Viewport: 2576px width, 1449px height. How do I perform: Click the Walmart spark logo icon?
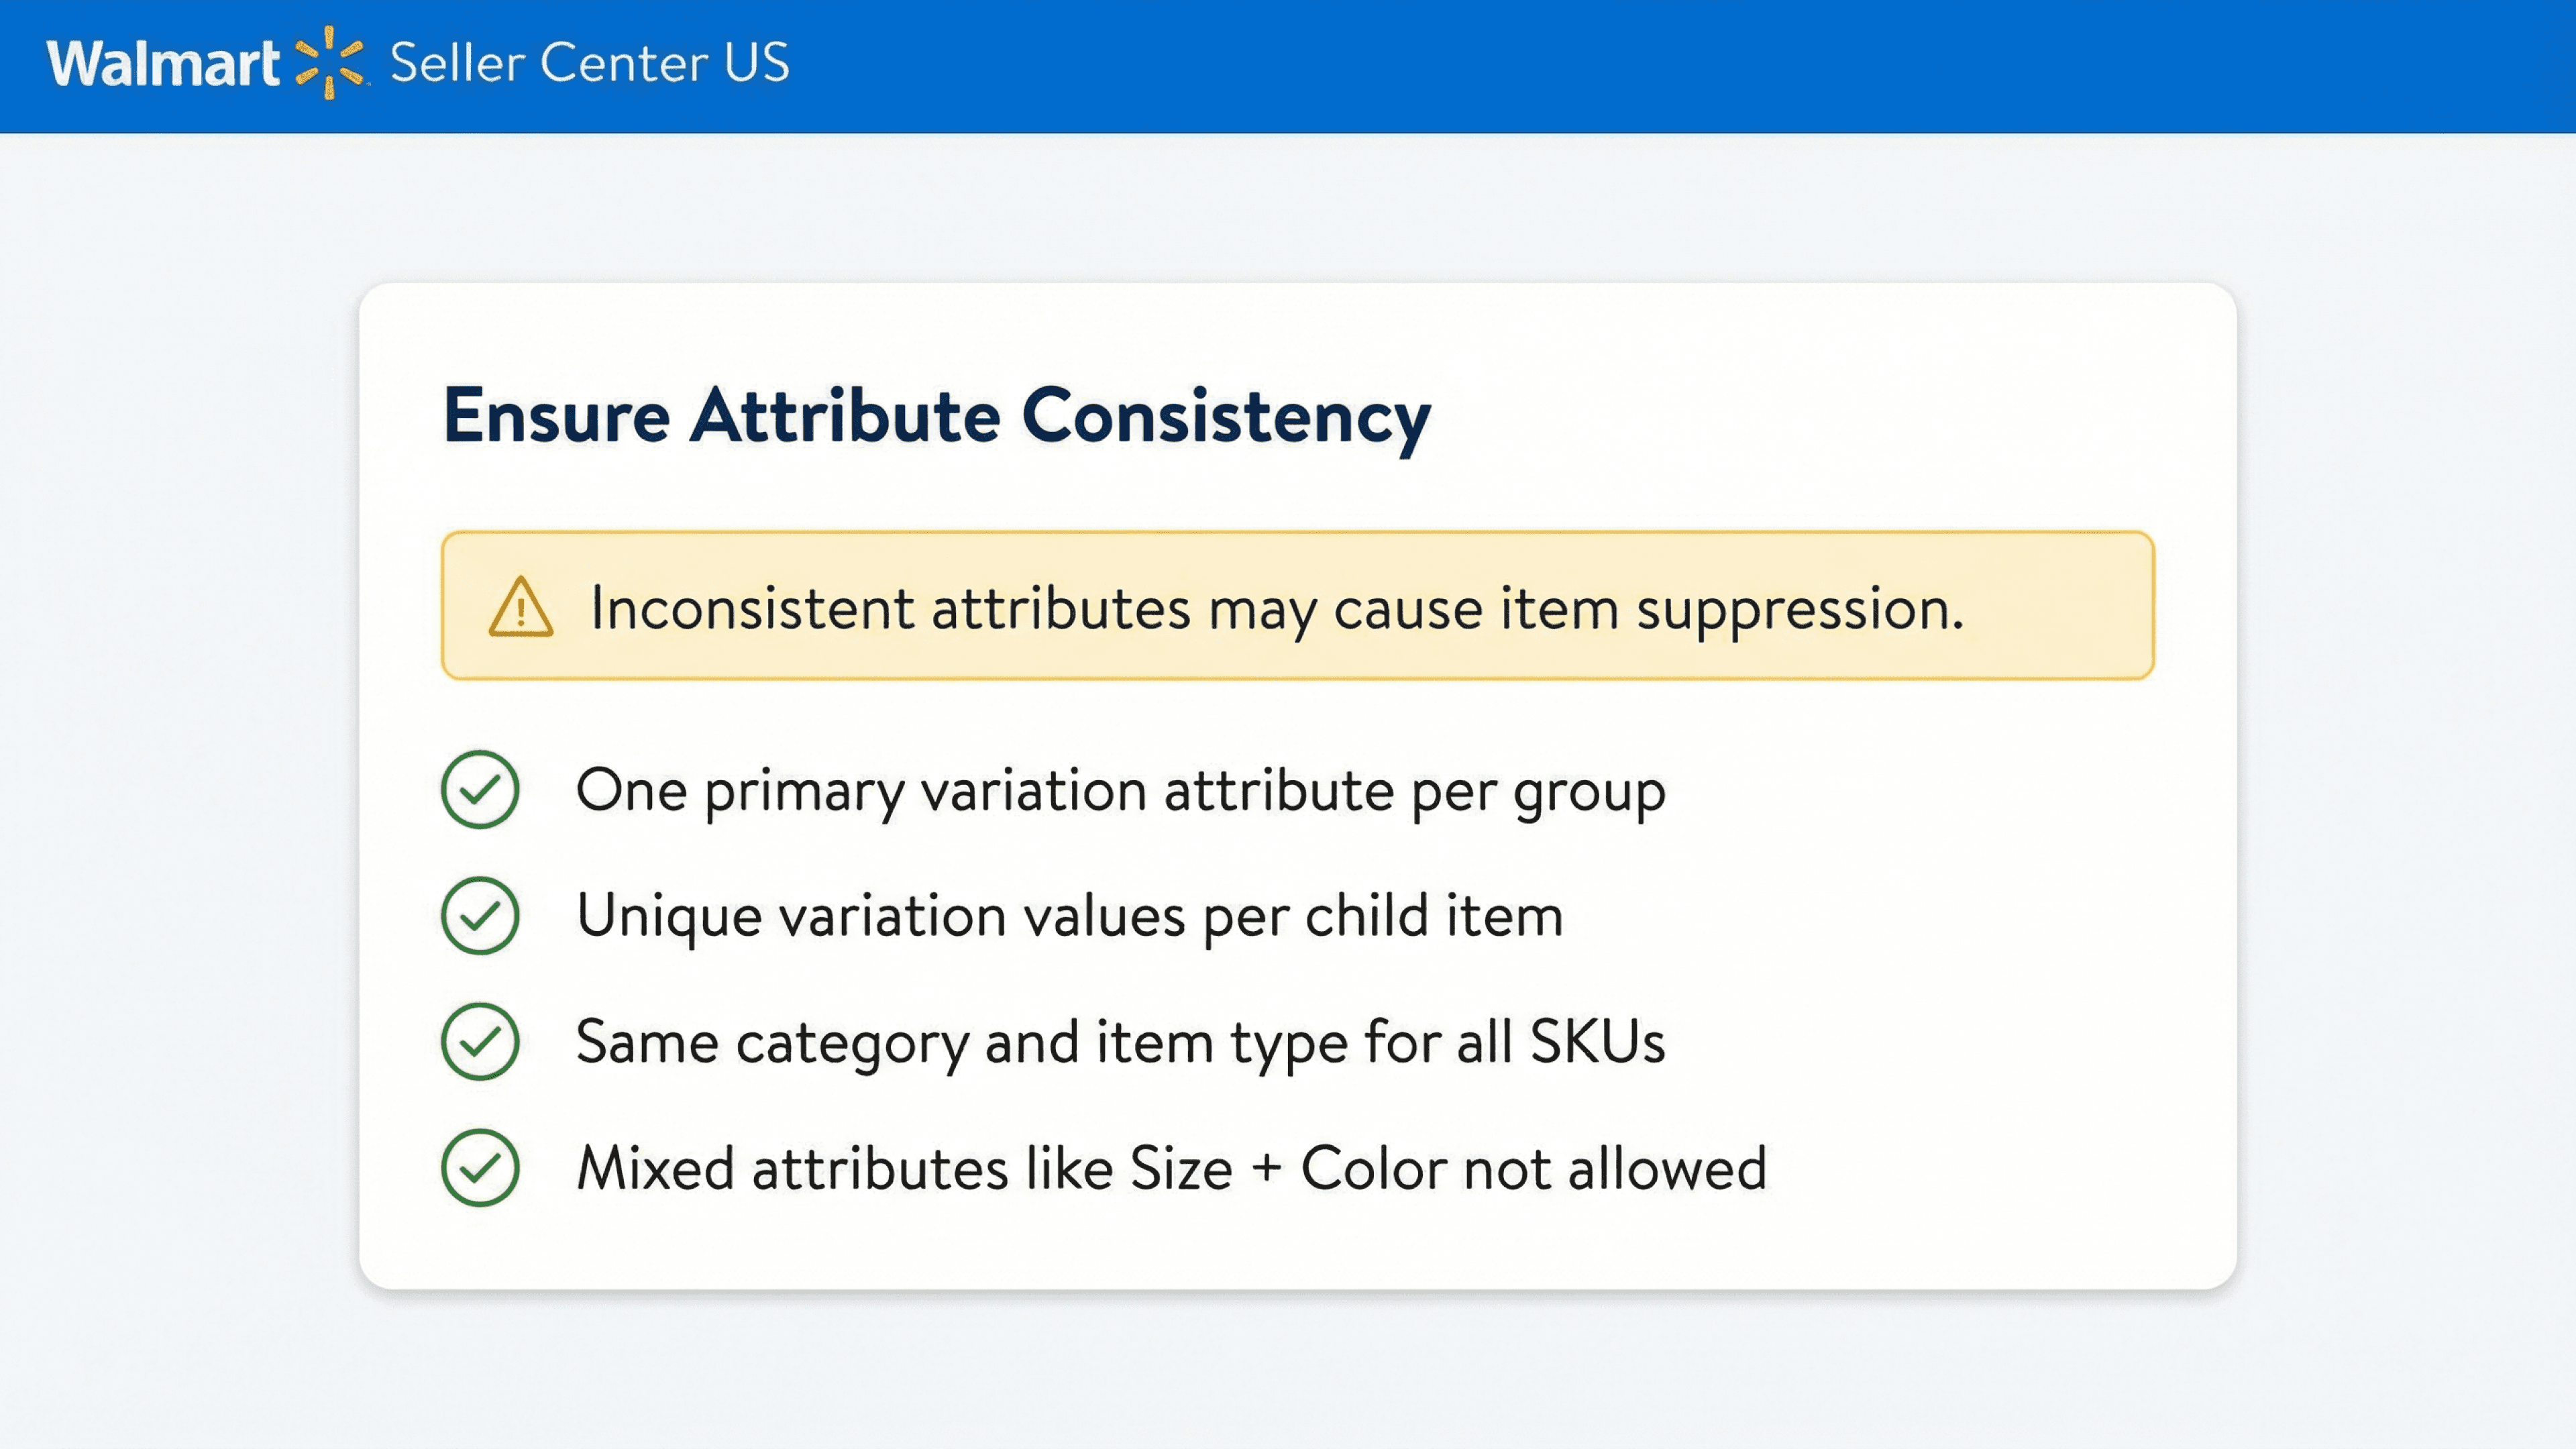(x=329, y=63)
